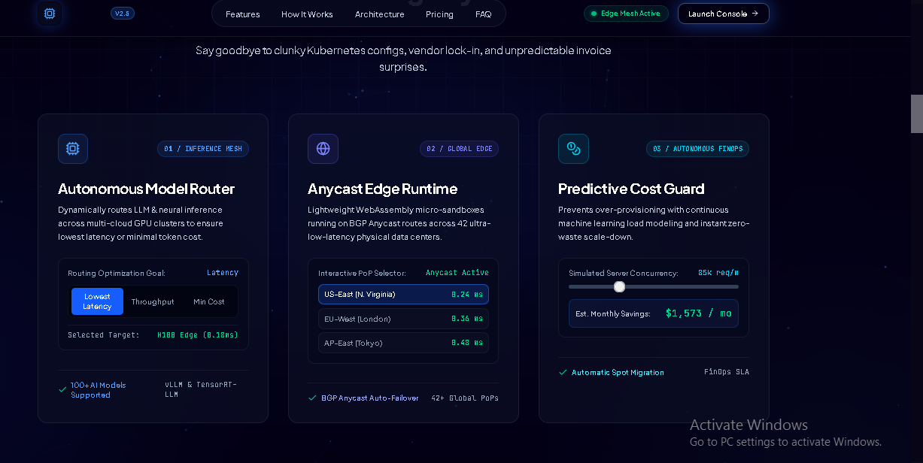Click the page vertical scrollbar thumb
923x463 pixels.
pos(916,113)
